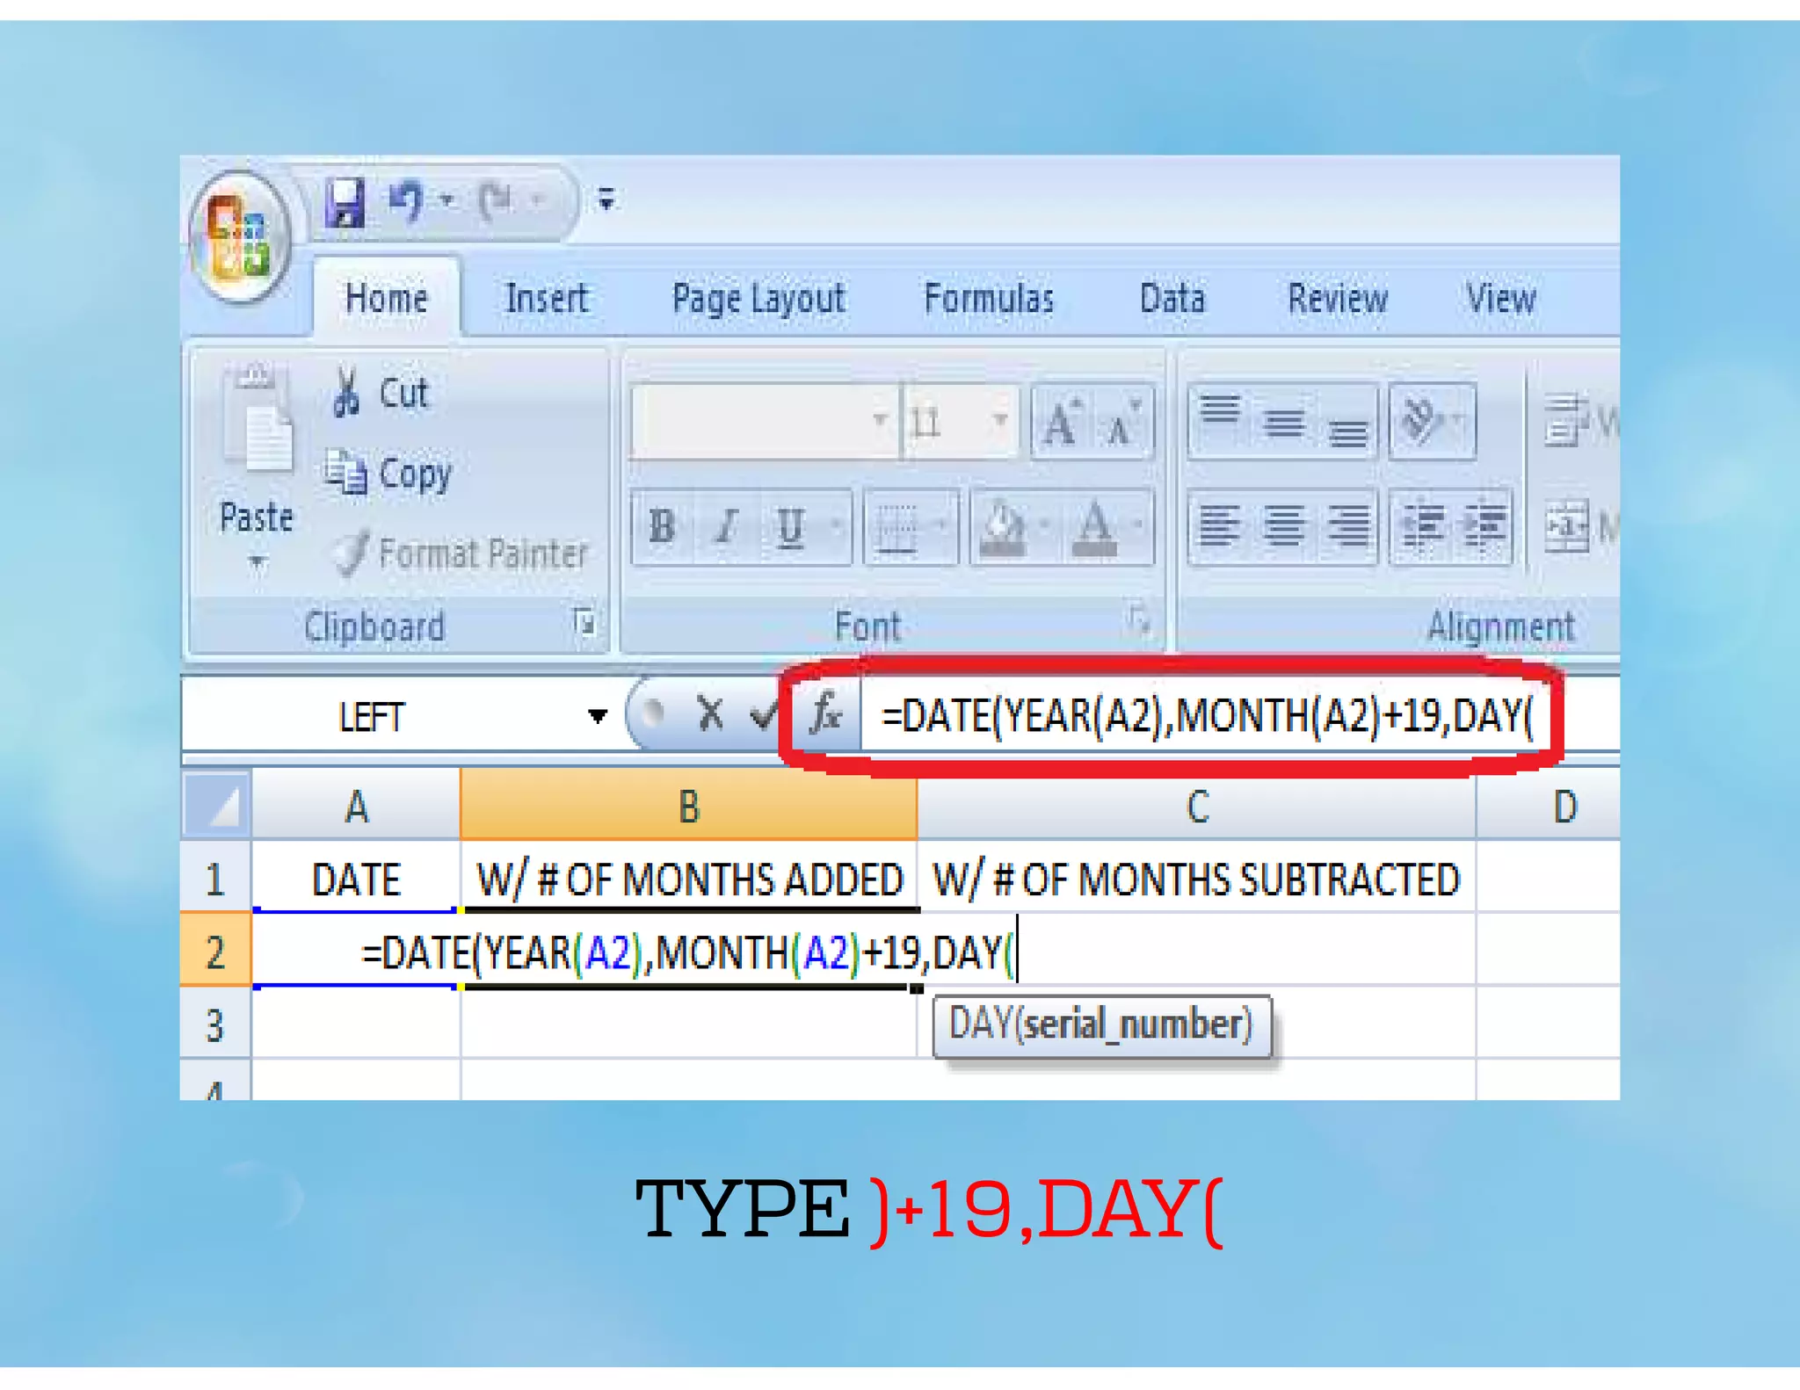Toggle Underline formatting
This screenshot has height=1390, width=1800.
click(789, 526)
